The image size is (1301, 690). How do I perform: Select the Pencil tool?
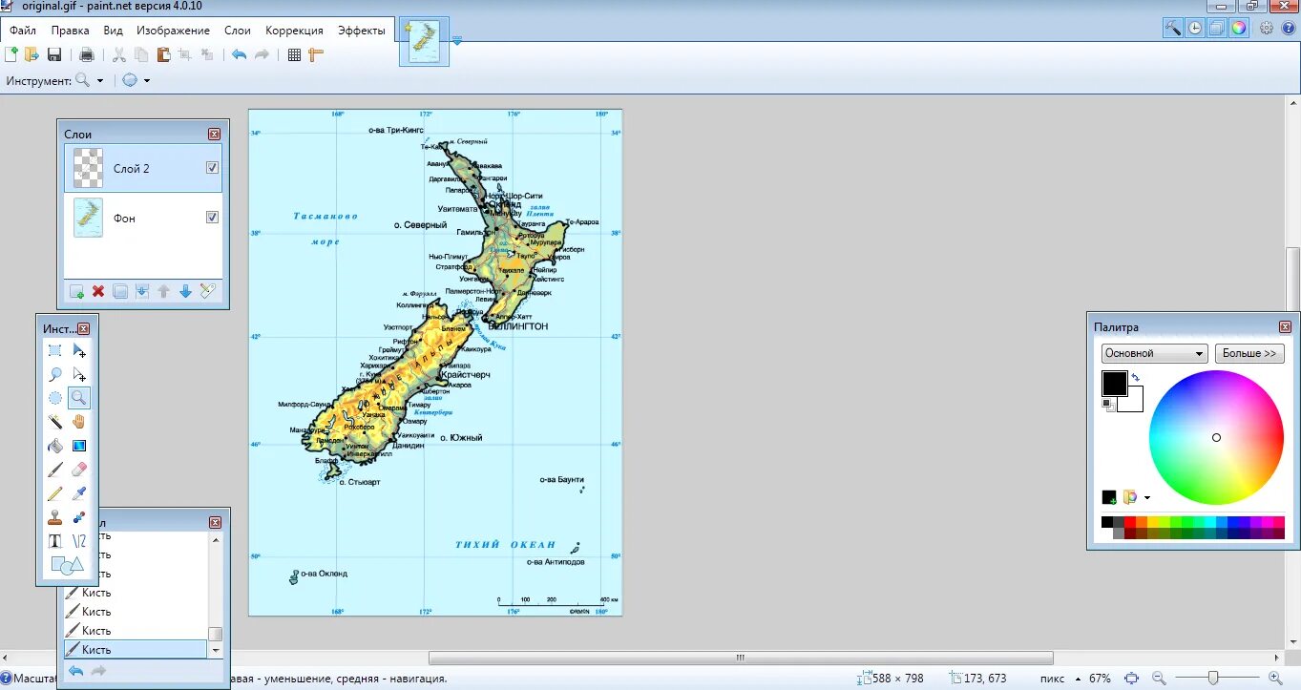pyautogui.click(x=55, y=493)
